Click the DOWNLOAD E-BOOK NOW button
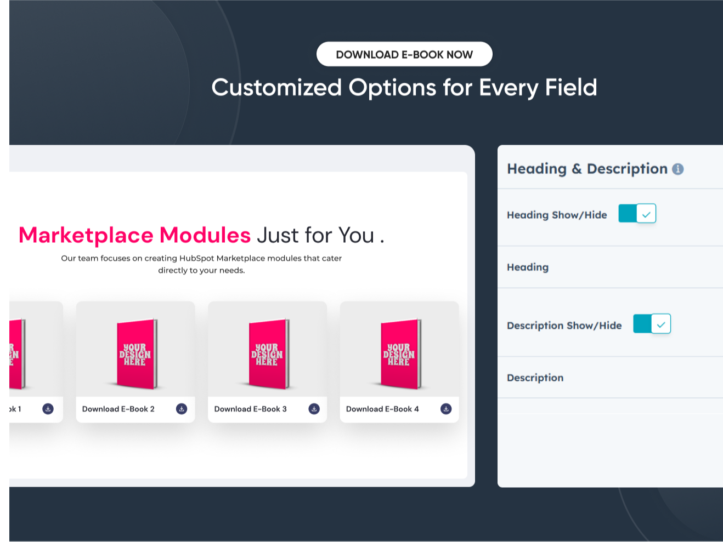The height and width of the screenshot is (542, 723). (404, 54)
